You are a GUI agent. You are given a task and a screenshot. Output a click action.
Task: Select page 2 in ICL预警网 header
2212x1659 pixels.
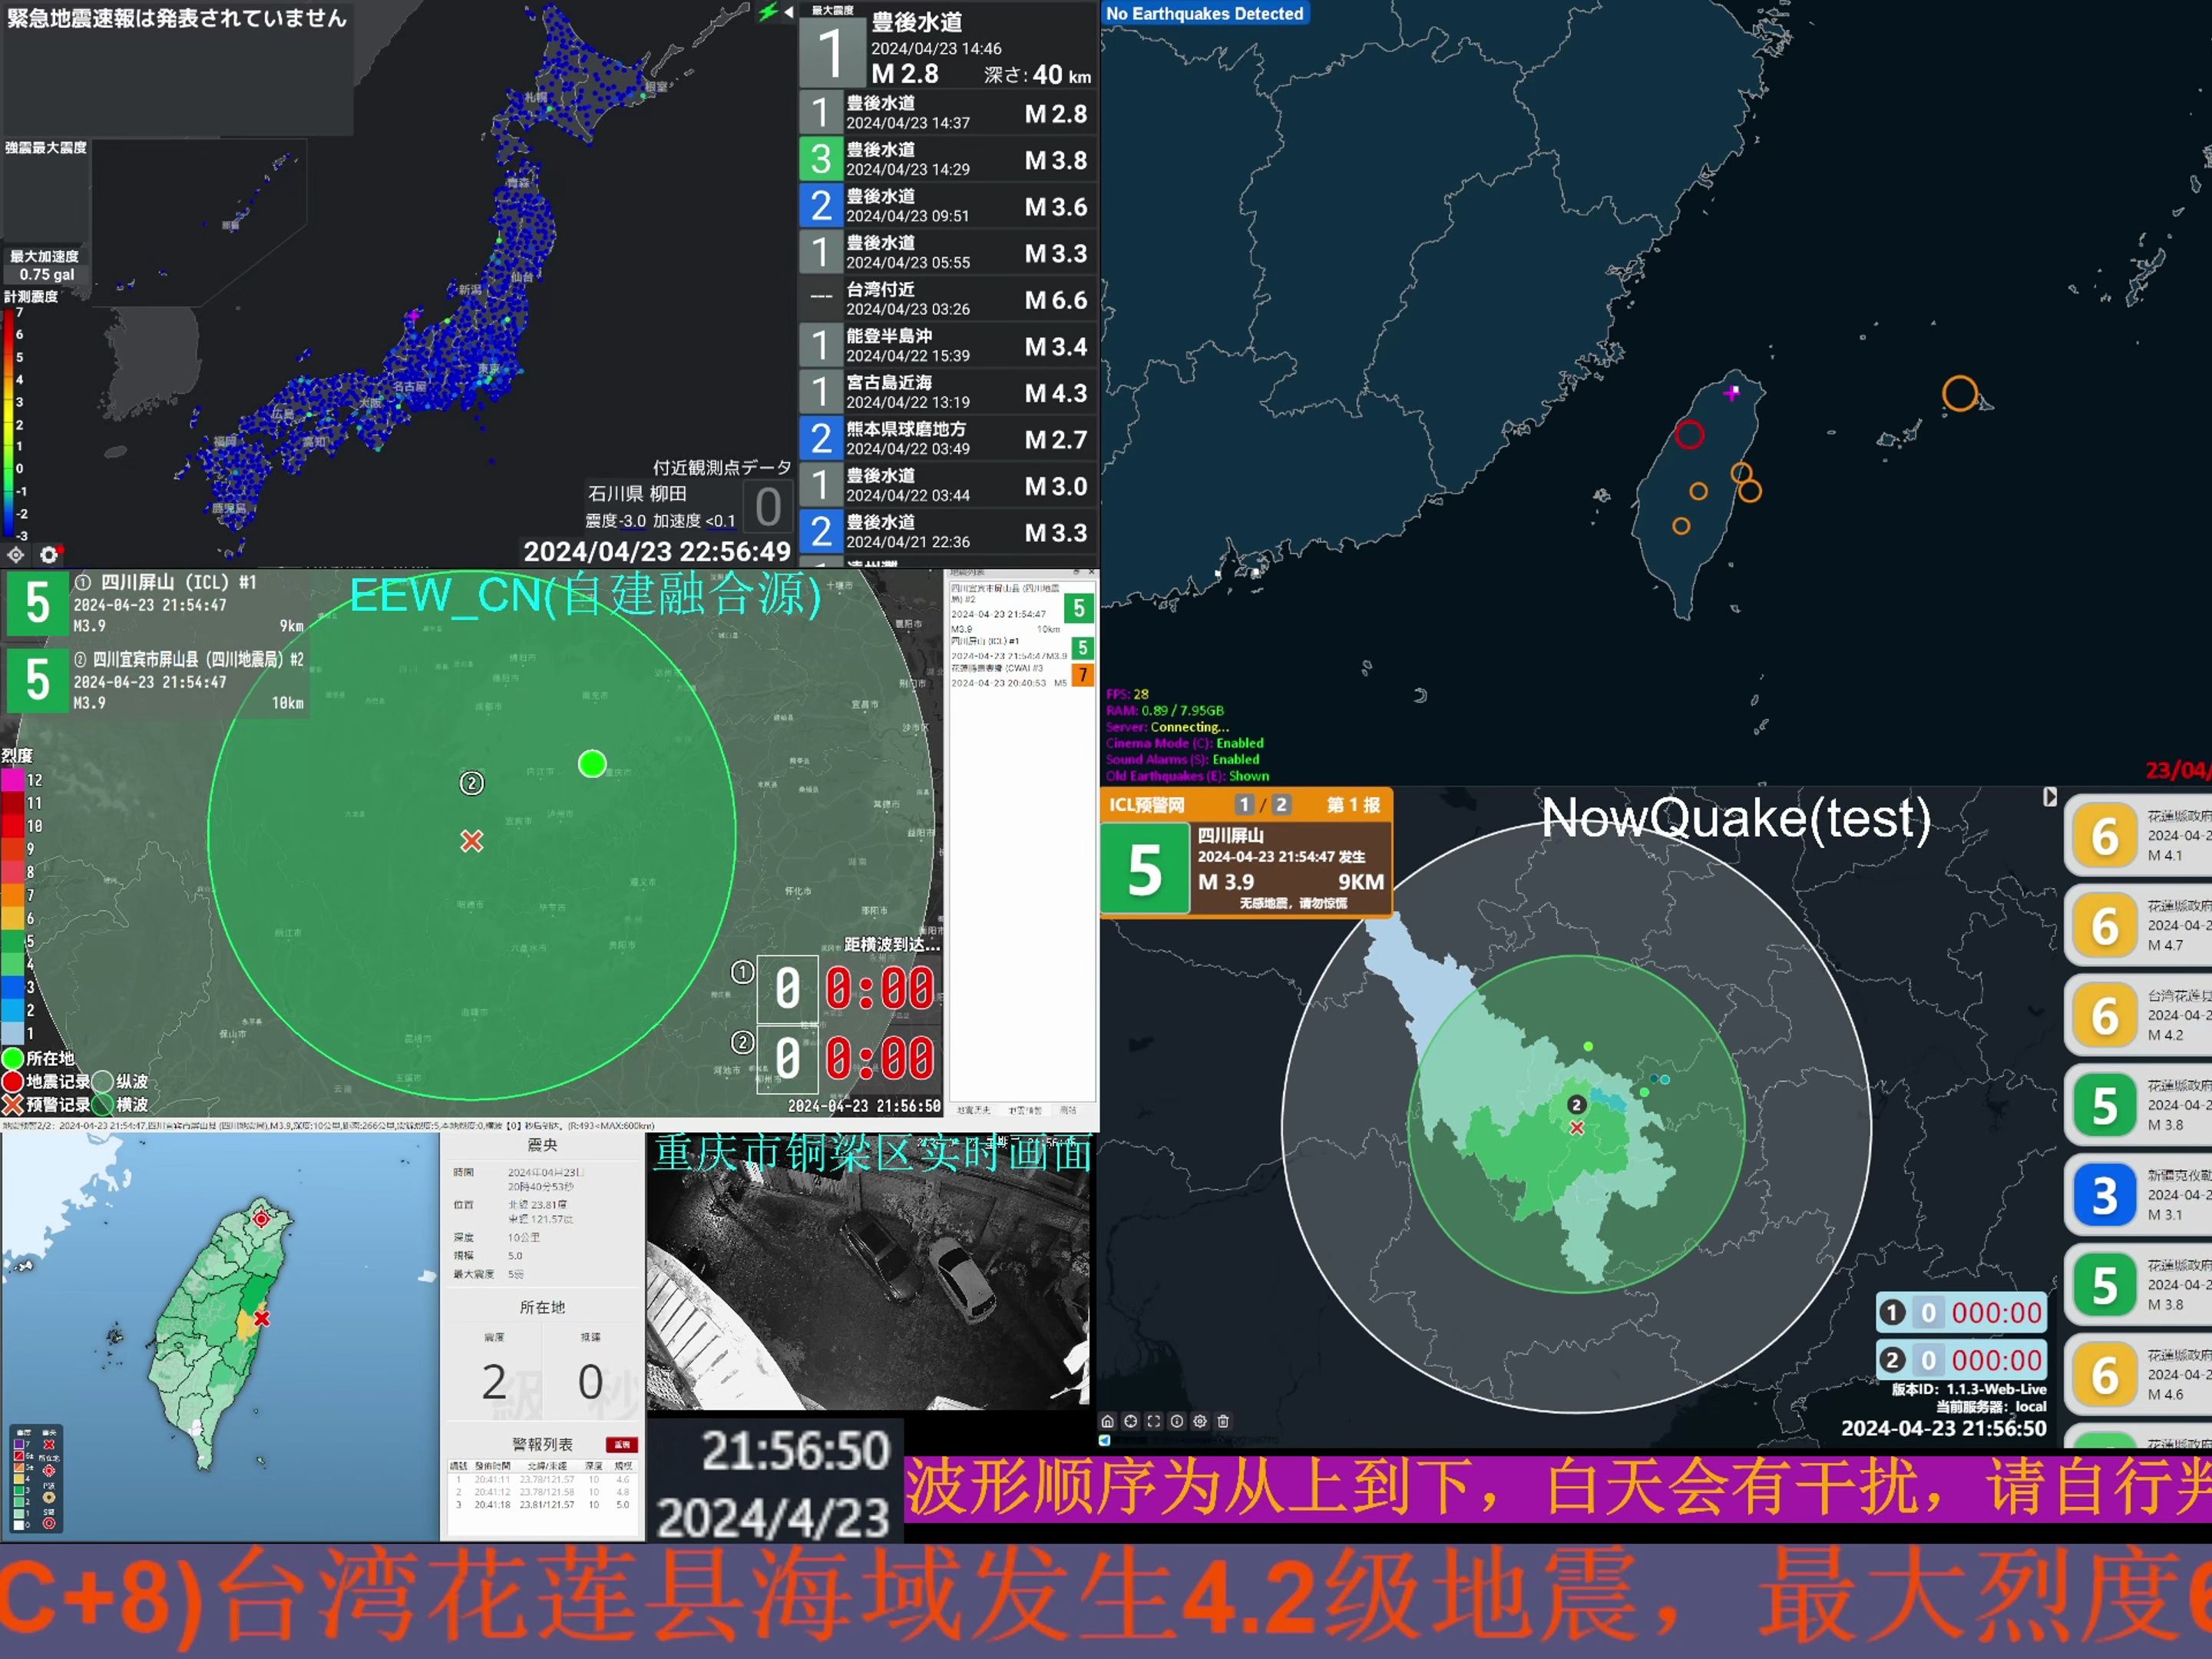click(1280, 804)
